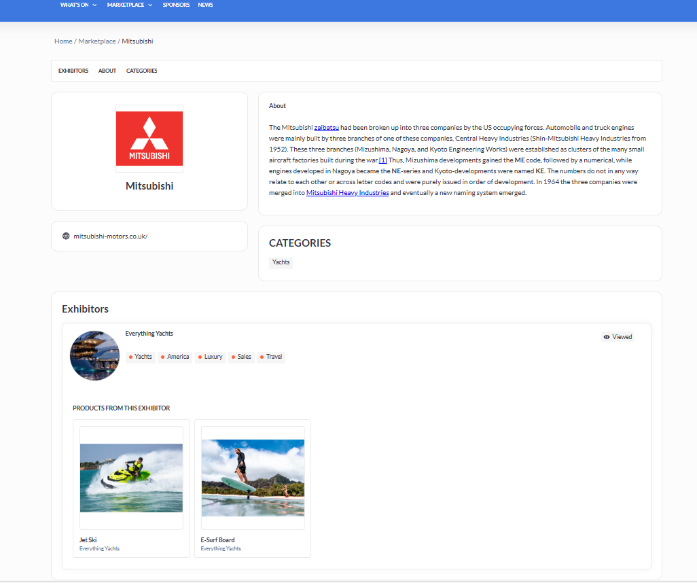697x583 pixels.
Task: Switch to the Categories tab
Action: [141, 71]
